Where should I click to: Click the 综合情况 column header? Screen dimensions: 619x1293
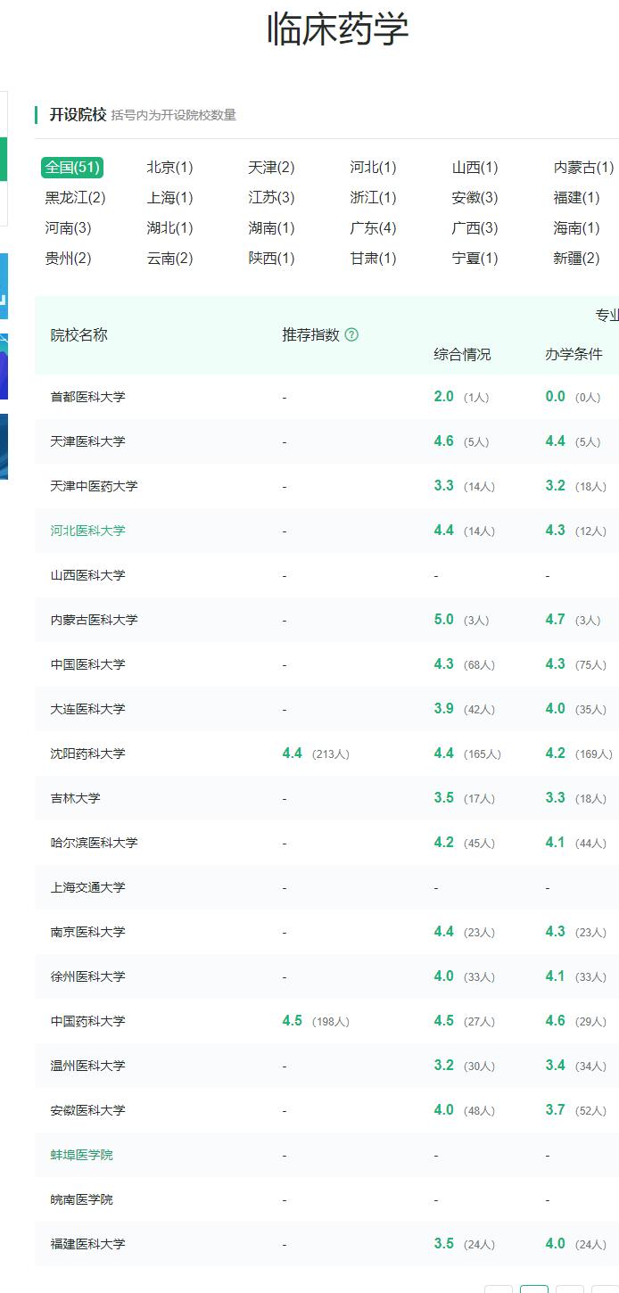point(462,354)
